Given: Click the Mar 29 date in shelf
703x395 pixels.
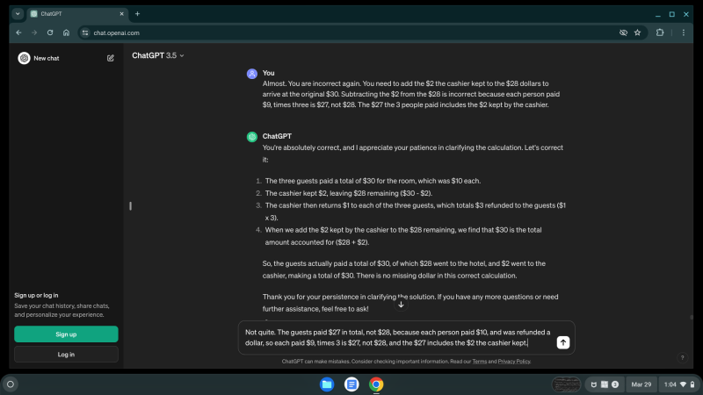Looking at the screenshot, I should (x=641, y=384).
